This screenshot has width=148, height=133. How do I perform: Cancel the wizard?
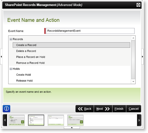[x=134, y=109]
